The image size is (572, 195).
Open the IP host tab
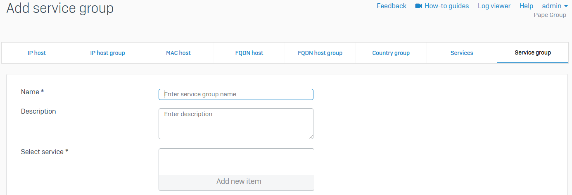click(x=37, y=53)
